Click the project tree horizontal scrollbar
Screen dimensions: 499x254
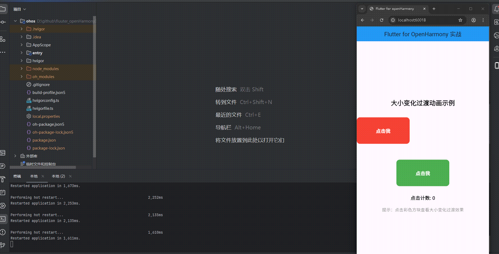43,167
